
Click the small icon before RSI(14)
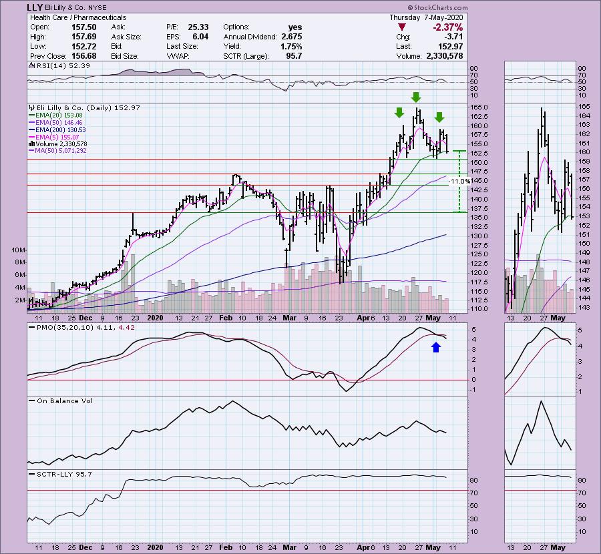click(32, 65)
